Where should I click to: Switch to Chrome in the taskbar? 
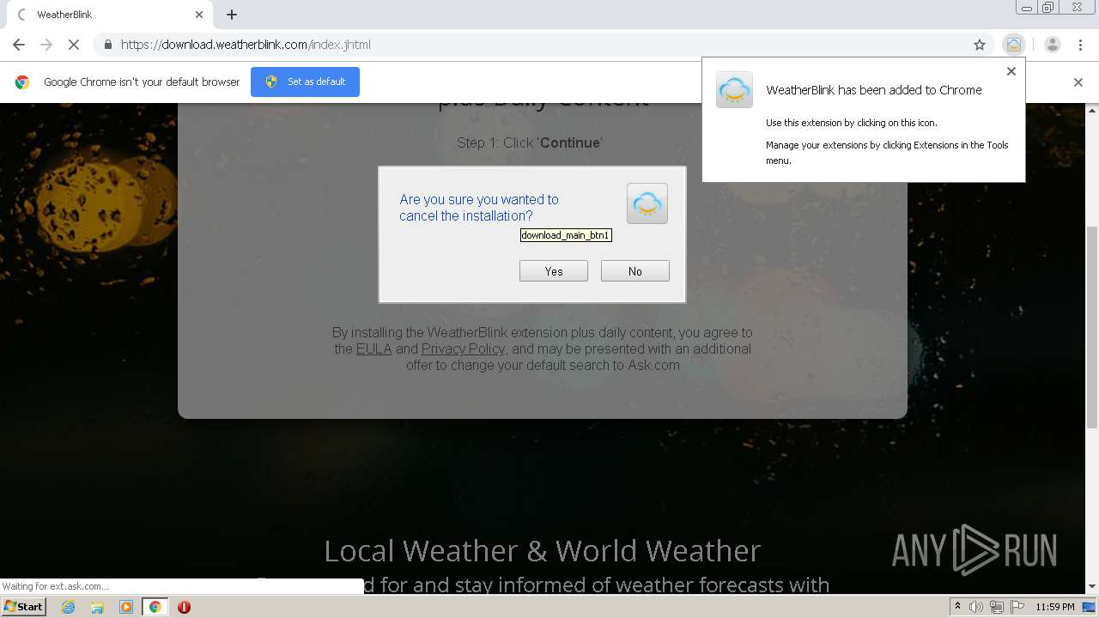155,607
